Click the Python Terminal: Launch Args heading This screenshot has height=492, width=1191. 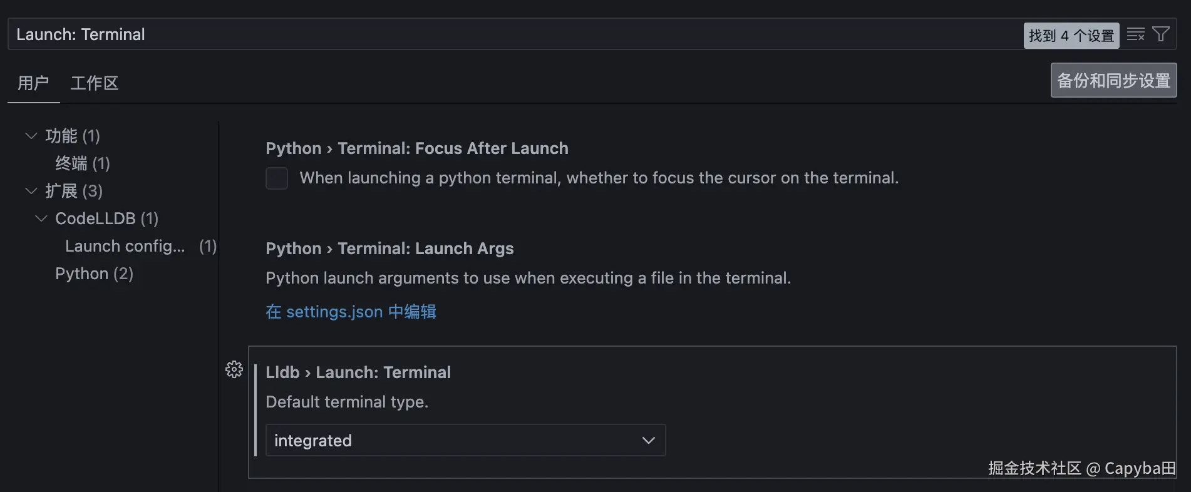(x=389, y=249)
